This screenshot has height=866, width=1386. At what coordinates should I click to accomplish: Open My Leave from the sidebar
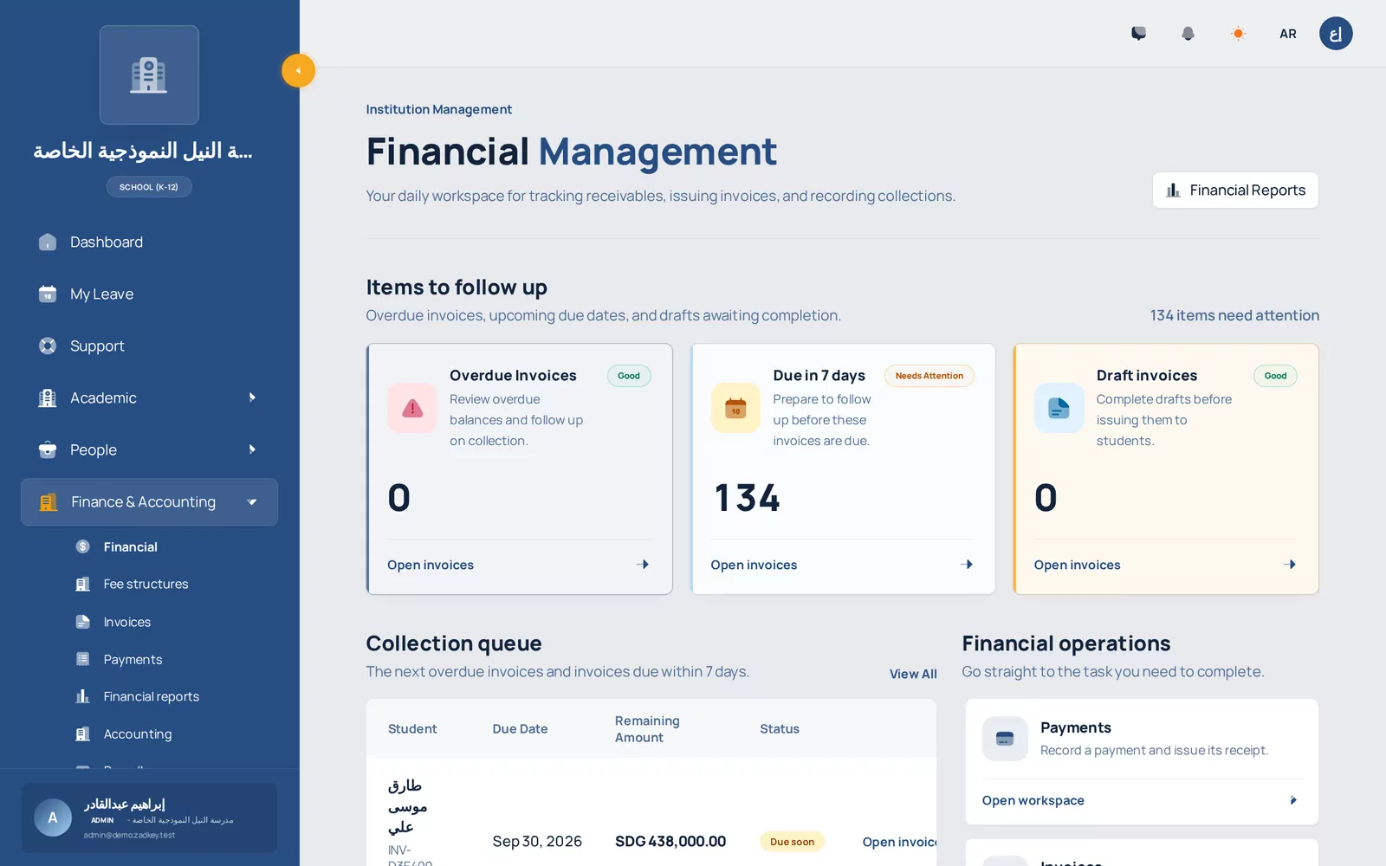point(149,294)
